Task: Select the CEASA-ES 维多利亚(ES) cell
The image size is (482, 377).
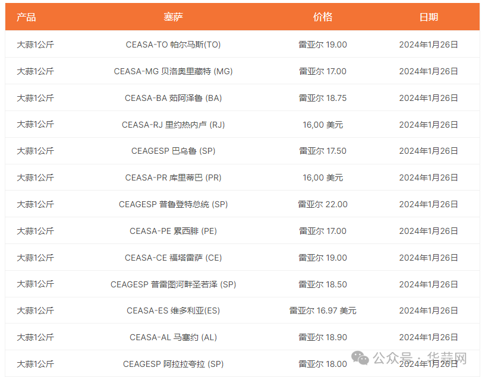Action: [x=173, y=311]
